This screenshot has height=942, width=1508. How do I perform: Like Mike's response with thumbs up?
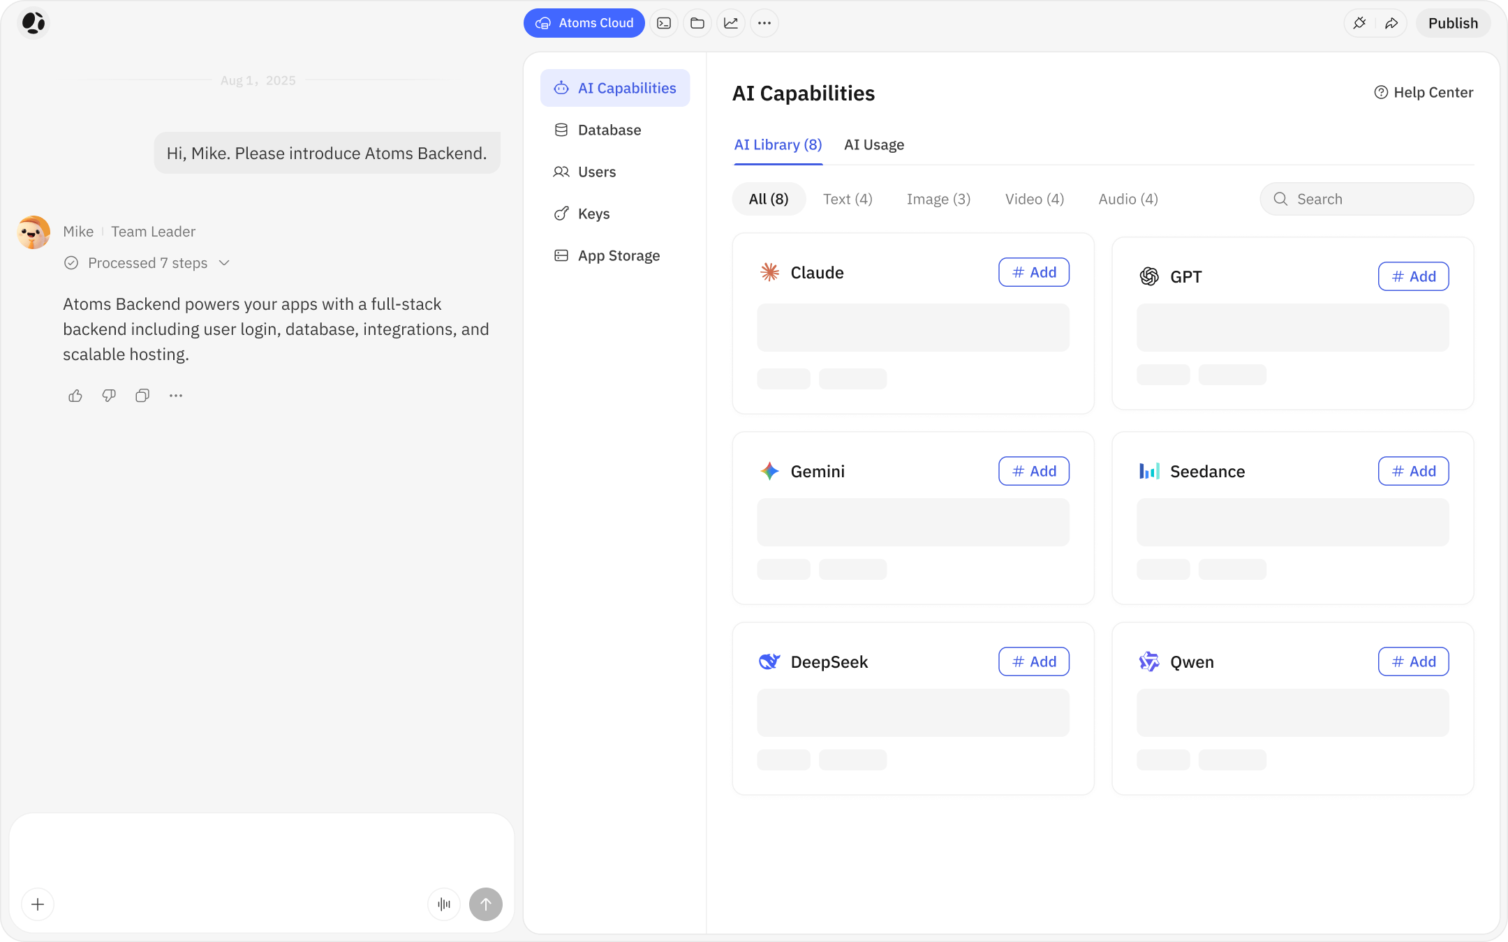75,396
